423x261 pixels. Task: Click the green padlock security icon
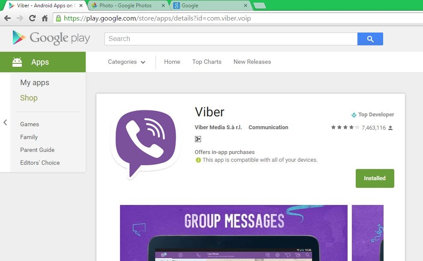click(x=58, y=18)
